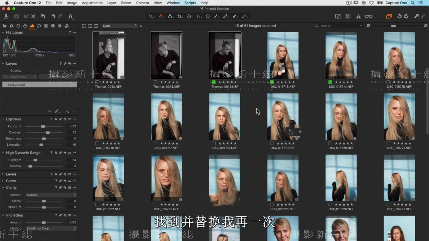Expand the Levels panel

tap(3, 174)
